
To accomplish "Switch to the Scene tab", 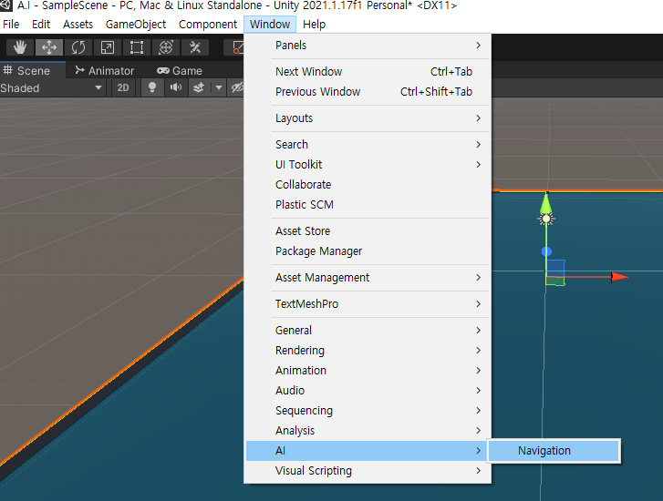I will (x=33, y=70).
